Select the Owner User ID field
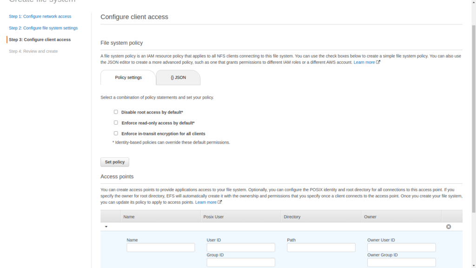476x268 pixels. [x=401, y=248]
